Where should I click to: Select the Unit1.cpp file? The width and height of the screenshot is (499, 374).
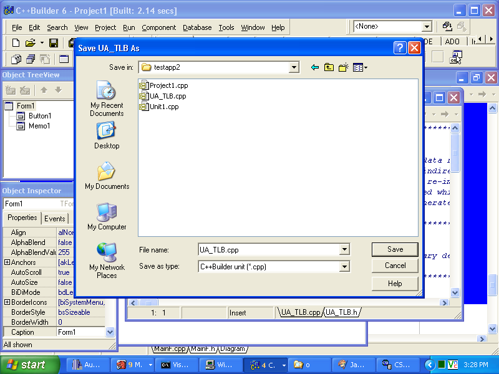click(159, 107)
